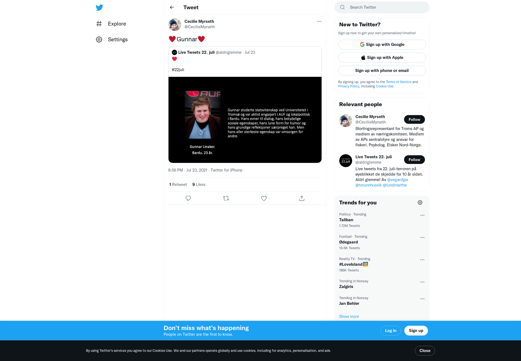Go back using the arrow icon

pyautogui.click(x=172, y=7)
